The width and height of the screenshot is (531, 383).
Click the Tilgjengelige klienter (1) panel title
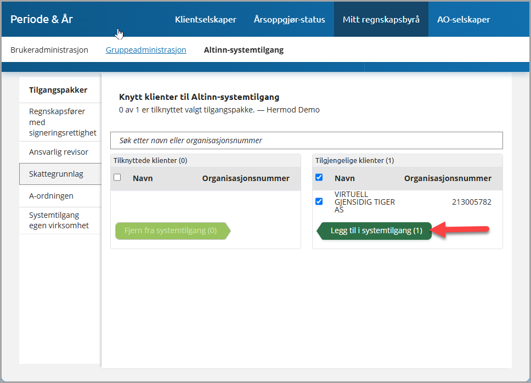(354, 161)
